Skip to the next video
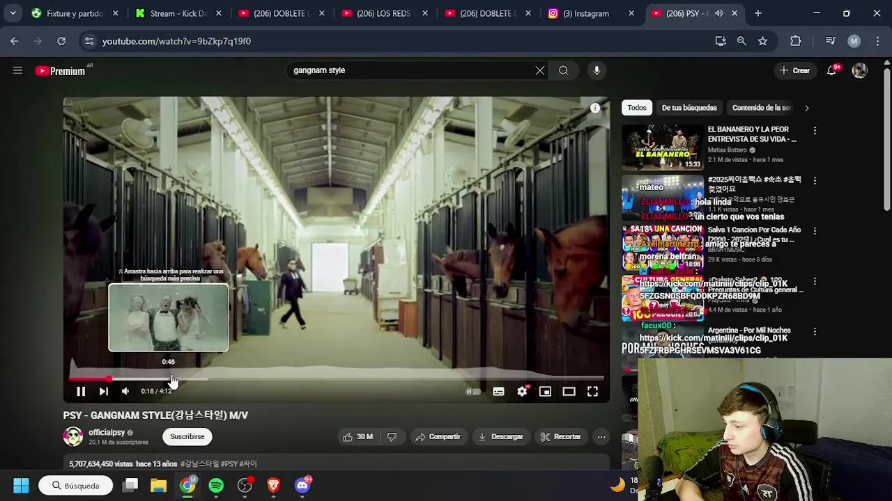This screenshot has width=892, height=501. click(103, 392)
